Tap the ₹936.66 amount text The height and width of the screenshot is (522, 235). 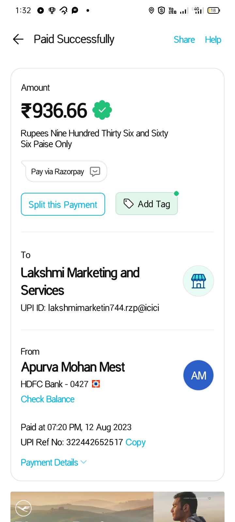click(x=54, y=111)
